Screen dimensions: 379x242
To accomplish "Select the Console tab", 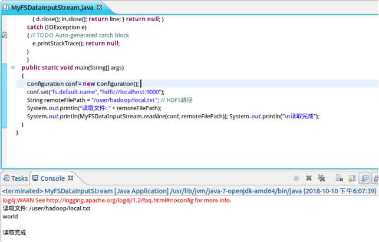I will coord(52,178).
